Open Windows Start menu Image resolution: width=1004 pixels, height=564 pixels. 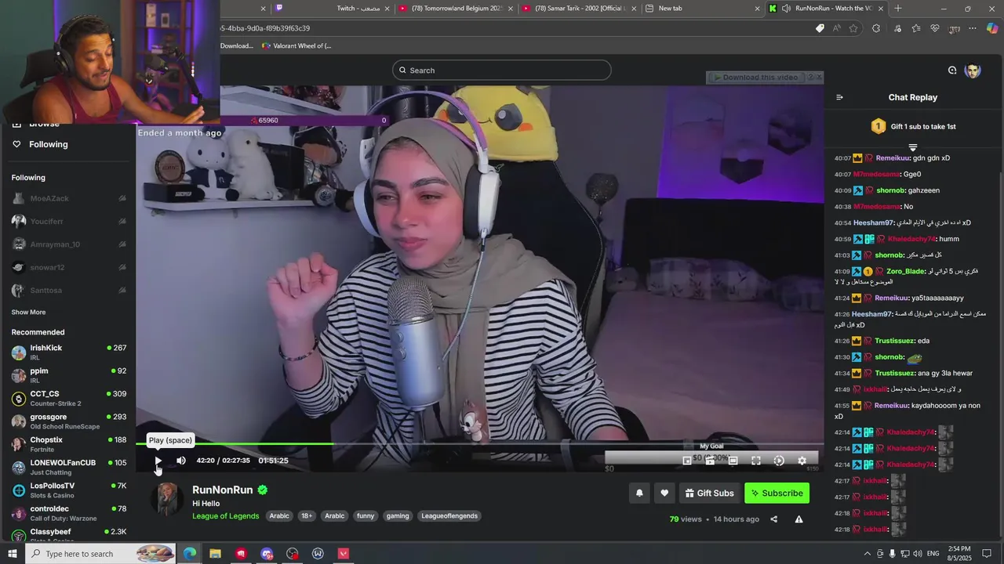12,554
